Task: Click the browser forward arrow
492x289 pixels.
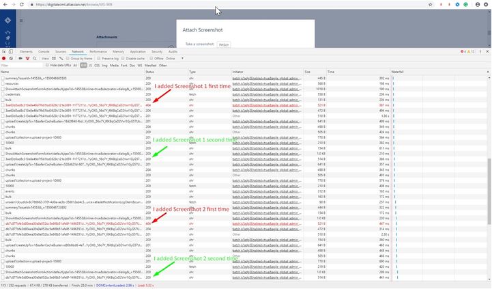Action: click(x=13, y=4)
